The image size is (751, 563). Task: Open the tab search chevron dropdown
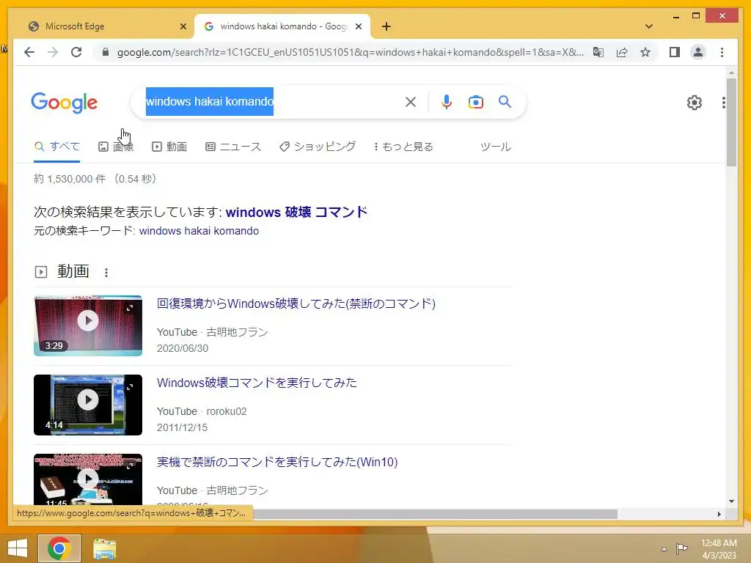[x=649, y=26]
